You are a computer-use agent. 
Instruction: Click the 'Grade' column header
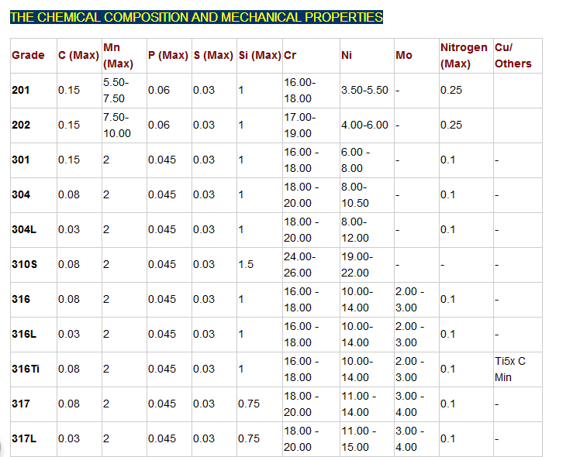click(28, 55)
